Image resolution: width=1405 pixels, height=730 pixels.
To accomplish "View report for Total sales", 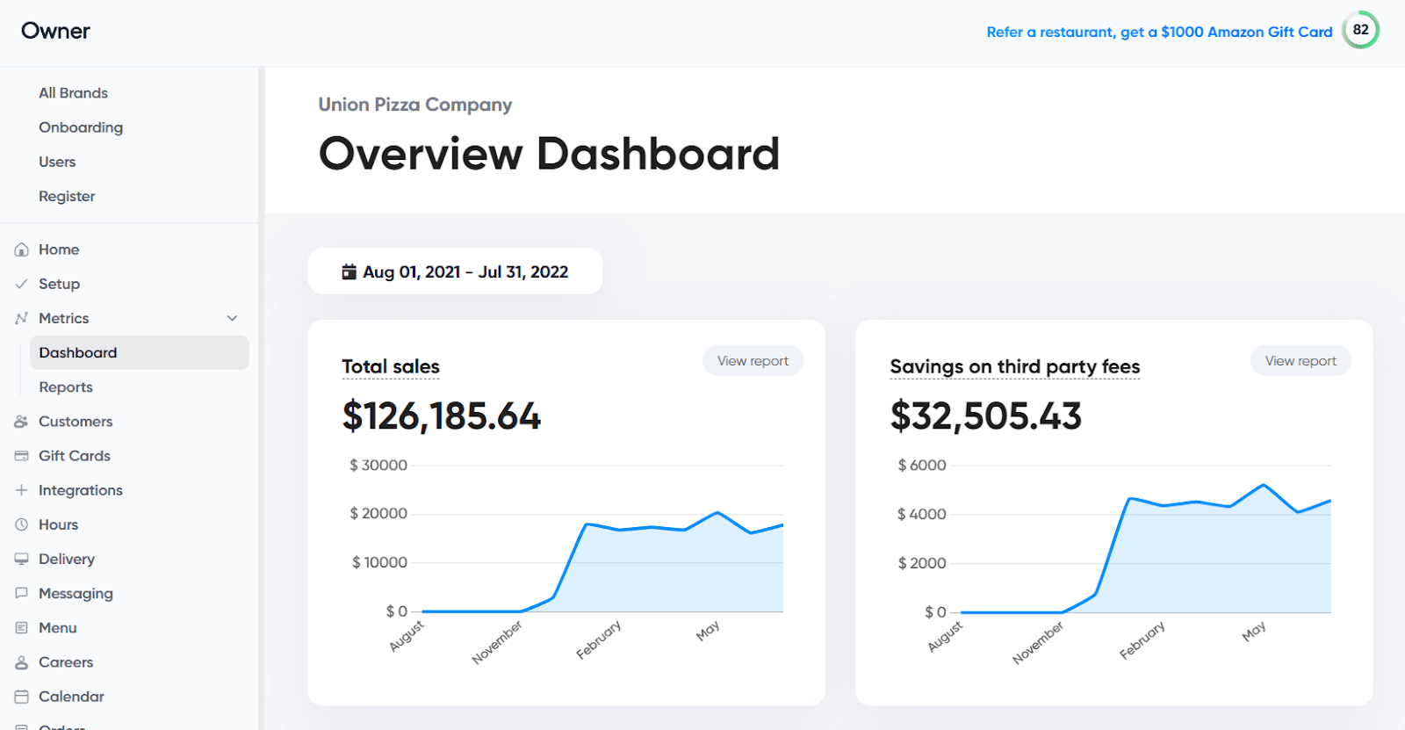I will pyautogui.click(x=753, y=360).
